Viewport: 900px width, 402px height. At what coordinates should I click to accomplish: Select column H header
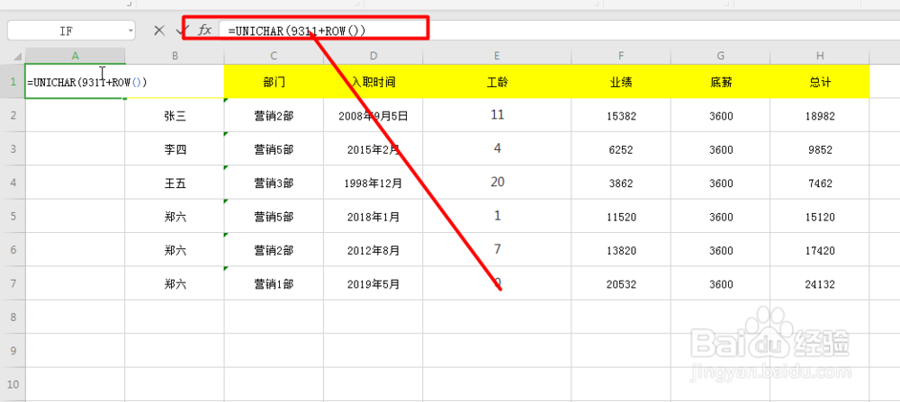click(x=820, y=56)
